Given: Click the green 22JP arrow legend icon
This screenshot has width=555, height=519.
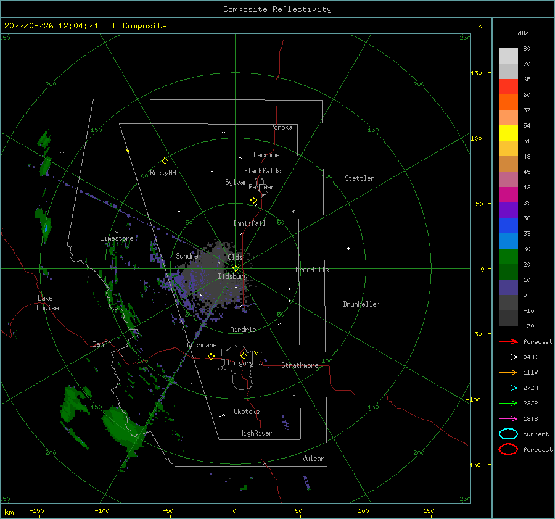Looking at the screenshot, I should [x=508, y=403].
